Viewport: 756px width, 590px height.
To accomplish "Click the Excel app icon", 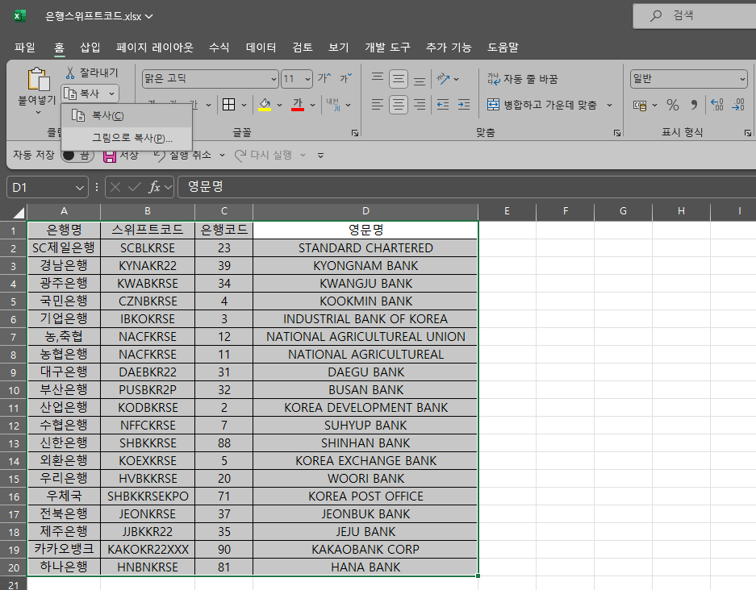I will pos(19,16).
